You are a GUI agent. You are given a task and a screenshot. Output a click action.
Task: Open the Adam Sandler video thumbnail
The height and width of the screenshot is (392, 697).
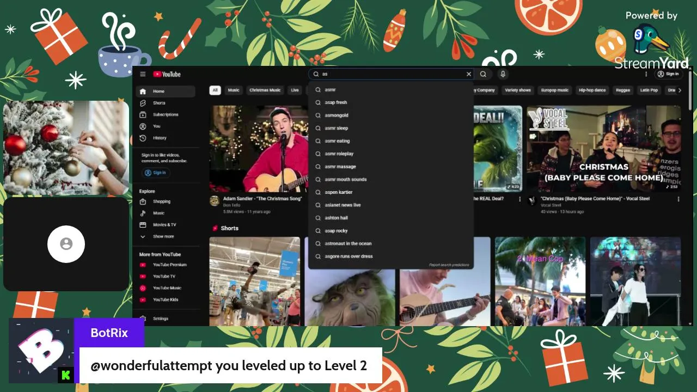(259, 149)
